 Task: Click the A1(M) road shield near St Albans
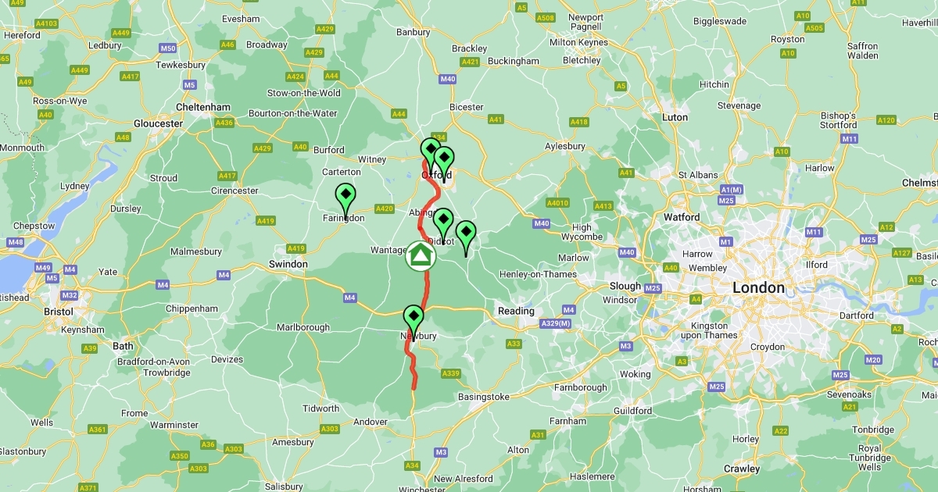pos(731,190)
